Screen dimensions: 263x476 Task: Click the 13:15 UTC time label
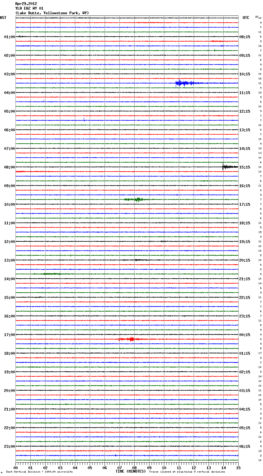point(244,130)
